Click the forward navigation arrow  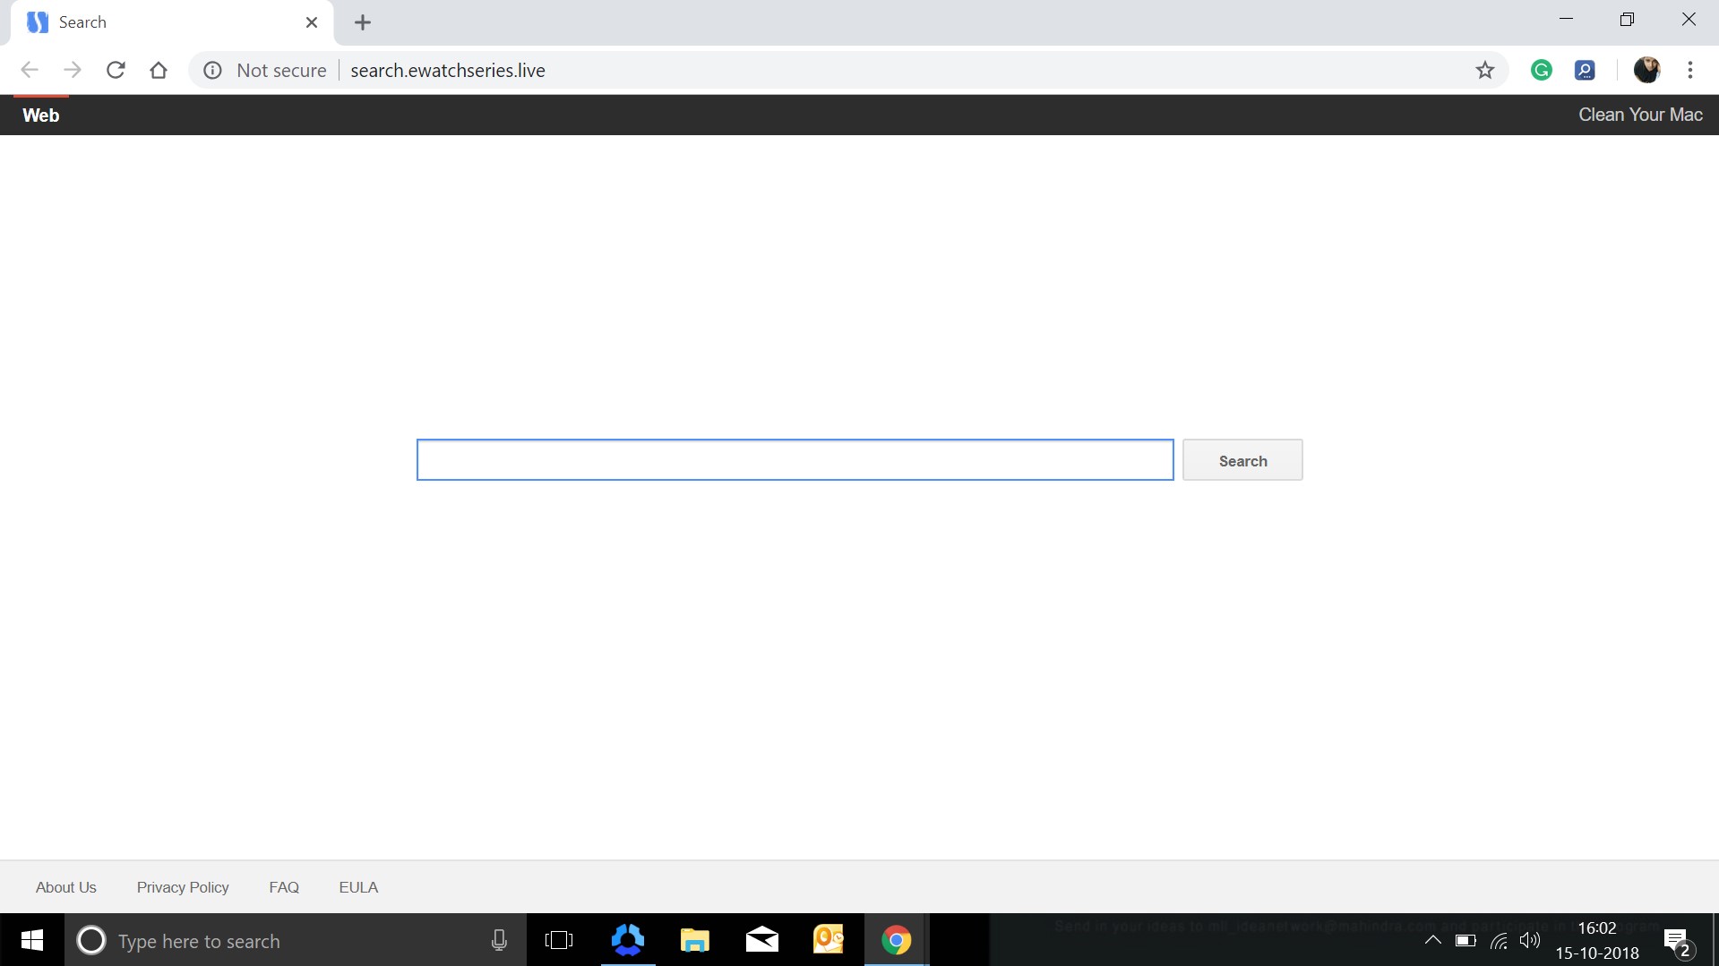tap(73, 70)
